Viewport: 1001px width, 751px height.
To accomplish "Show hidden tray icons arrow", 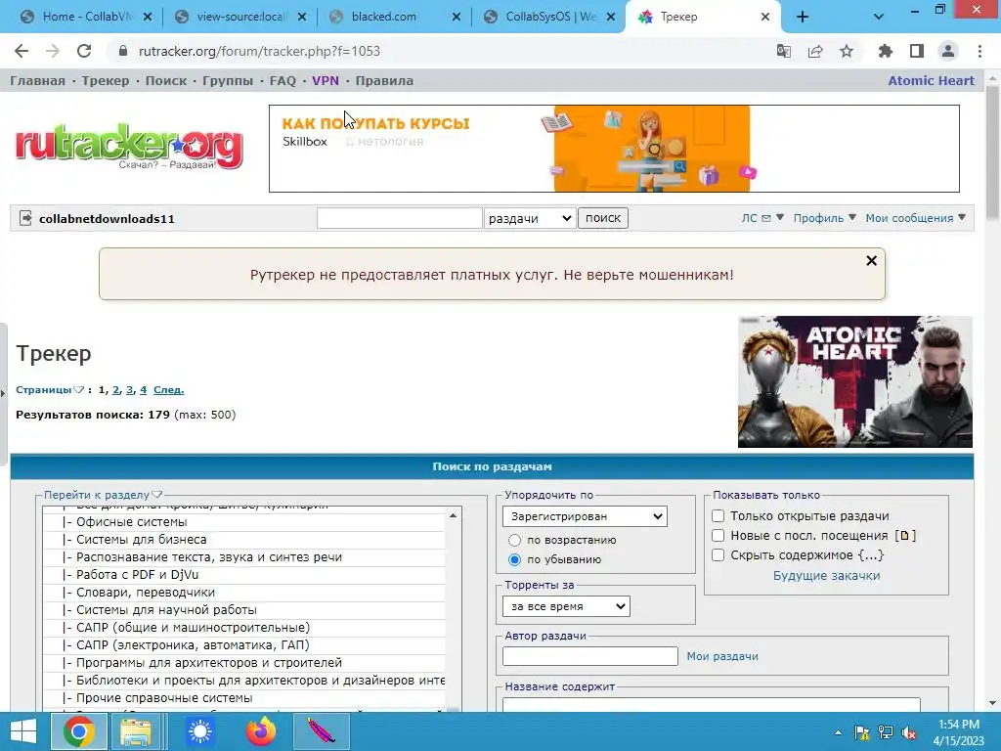I will [x=838, y=733].
